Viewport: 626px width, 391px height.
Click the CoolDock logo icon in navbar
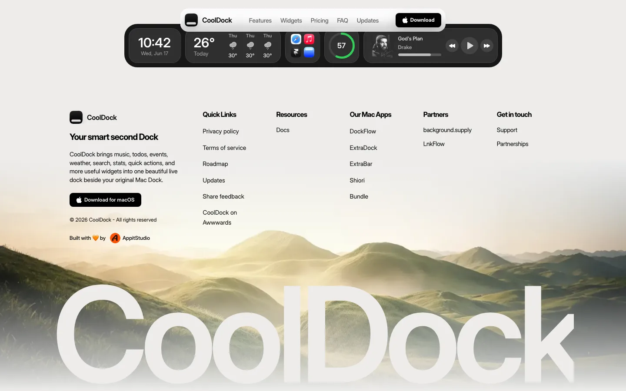coord(191,20)
